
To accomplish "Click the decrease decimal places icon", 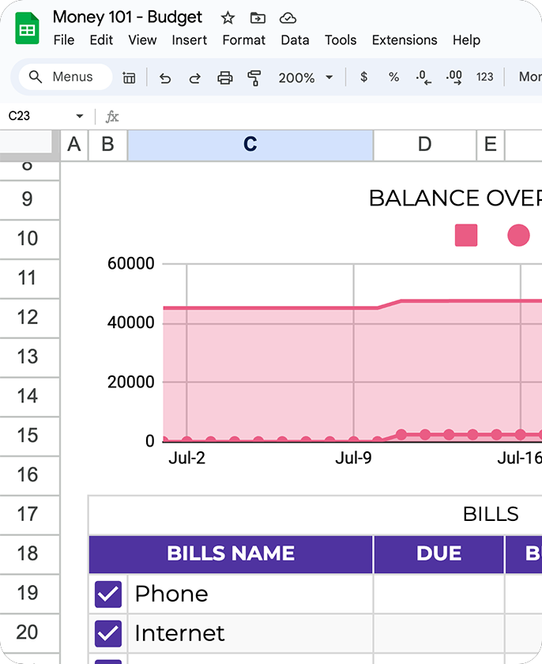I will (x=423, y=77).
